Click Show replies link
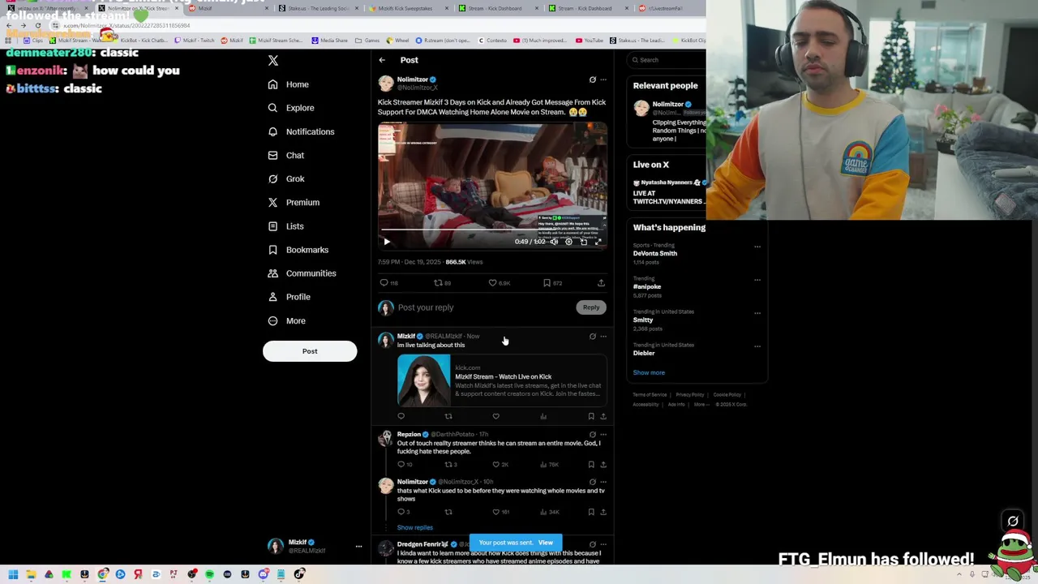The height and width of the screenshot is (584, 1038). tap(415, 527)
